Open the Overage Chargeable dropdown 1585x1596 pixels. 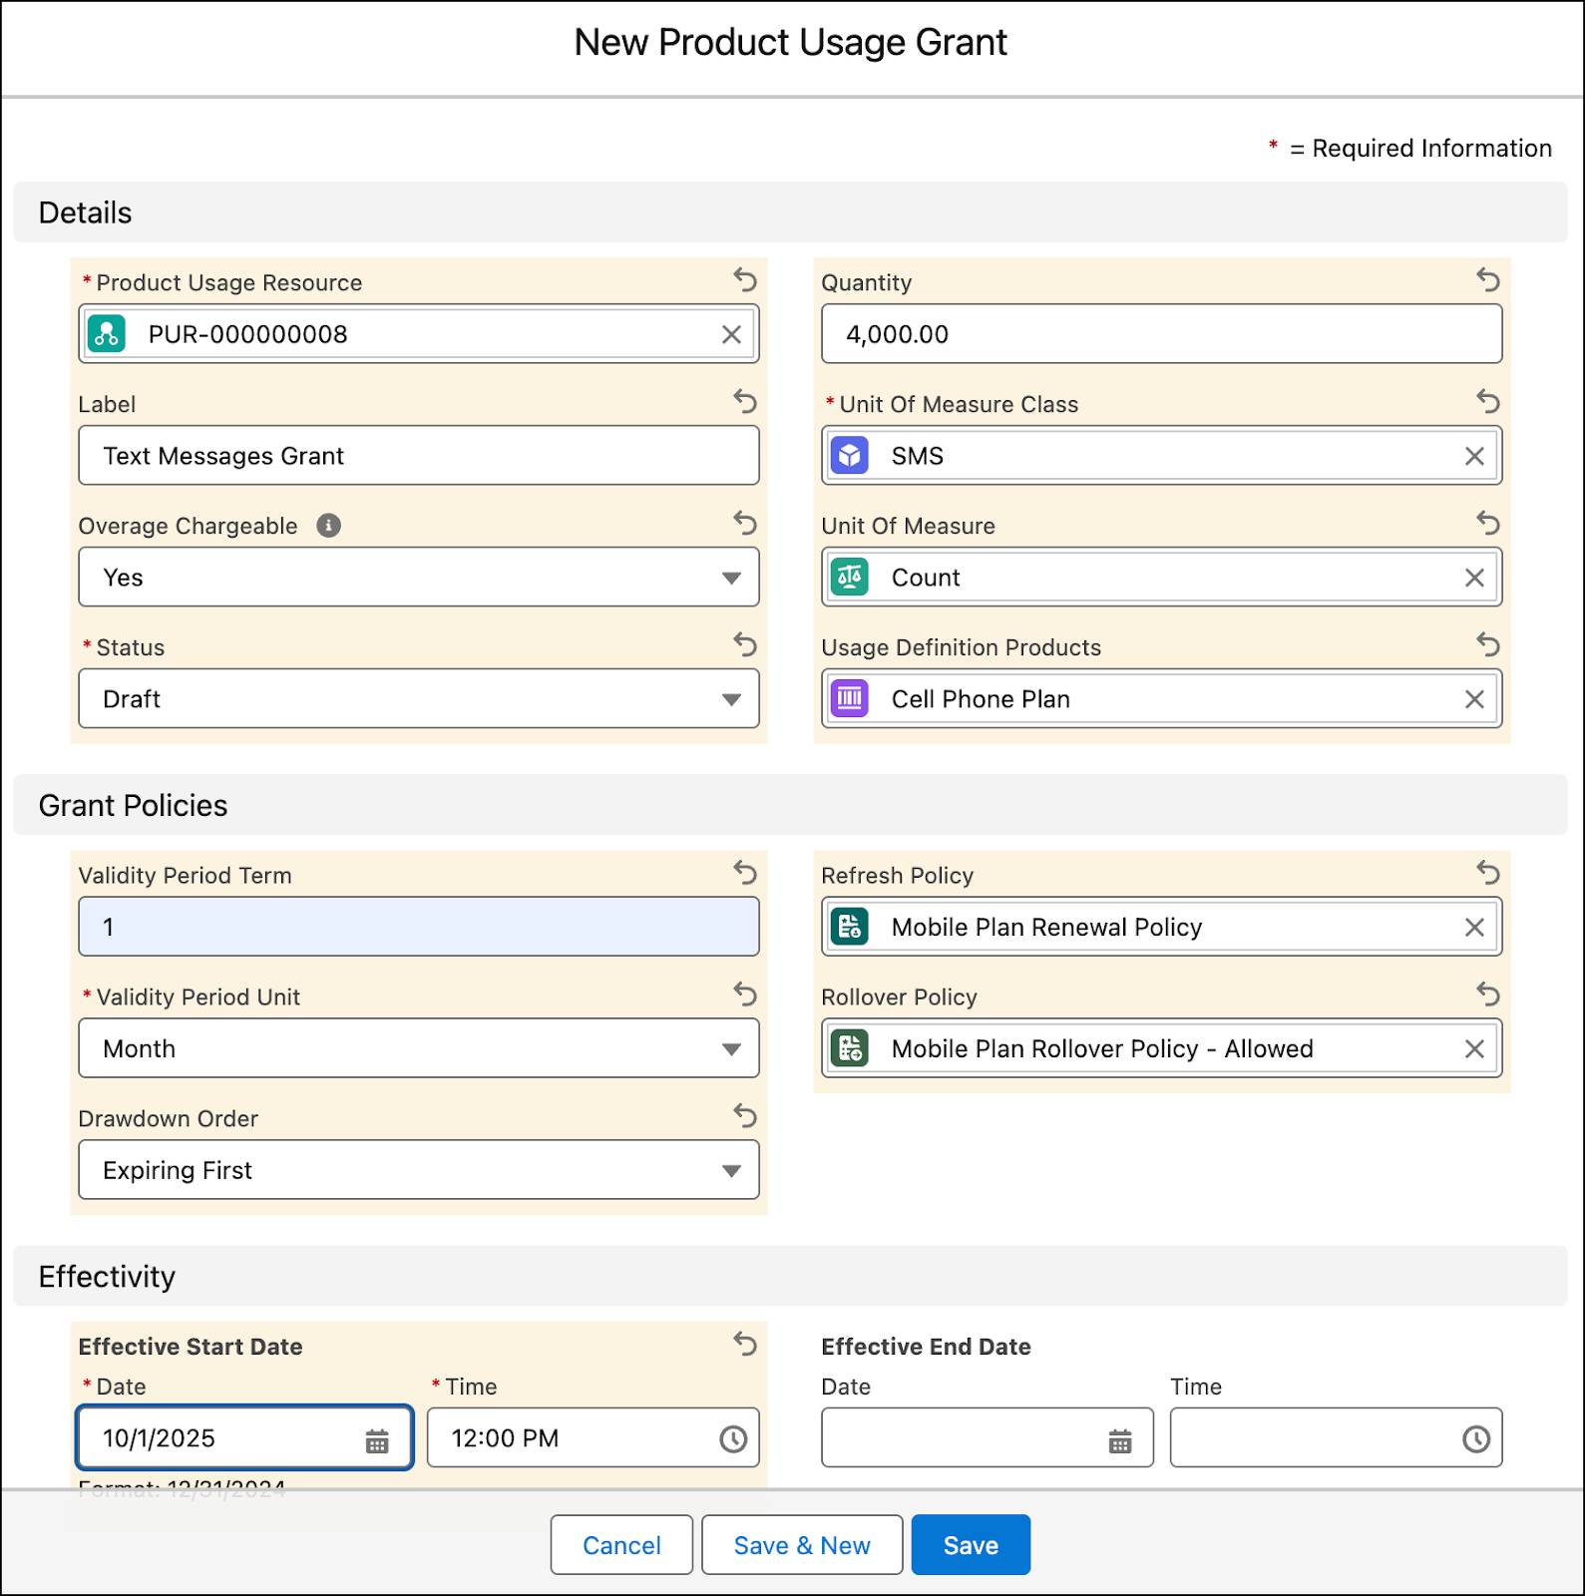tap(419, 577)
